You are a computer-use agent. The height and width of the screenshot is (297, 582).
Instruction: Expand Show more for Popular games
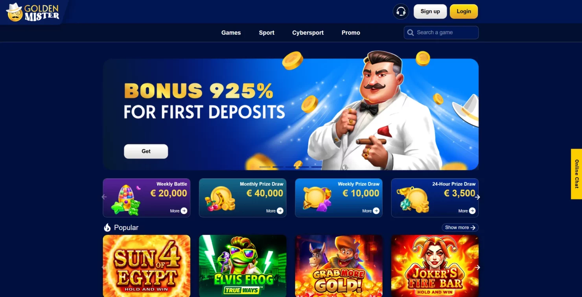(460, 227)
